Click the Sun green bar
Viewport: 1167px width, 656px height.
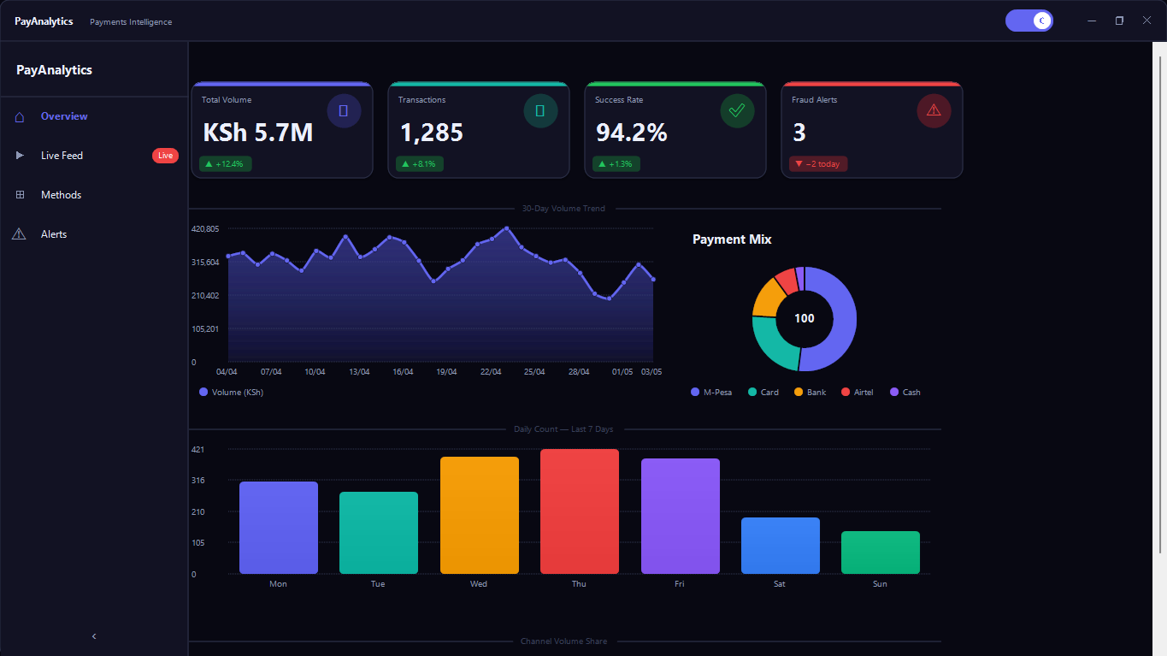click(881, 553)
